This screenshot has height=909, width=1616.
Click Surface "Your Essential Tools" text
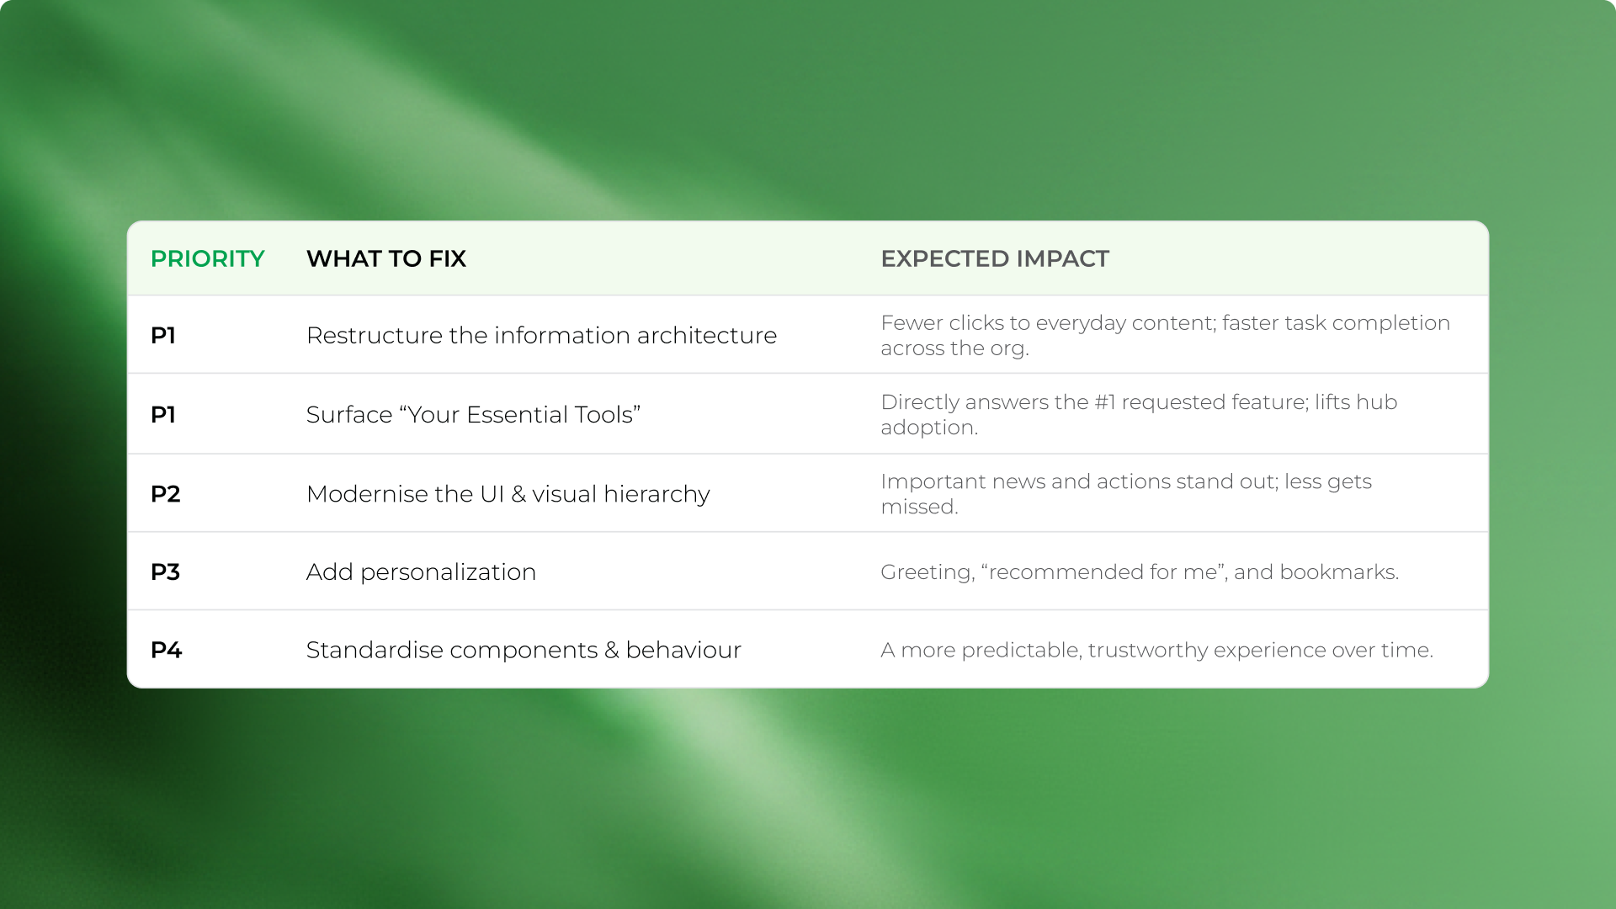click(473, 414)
